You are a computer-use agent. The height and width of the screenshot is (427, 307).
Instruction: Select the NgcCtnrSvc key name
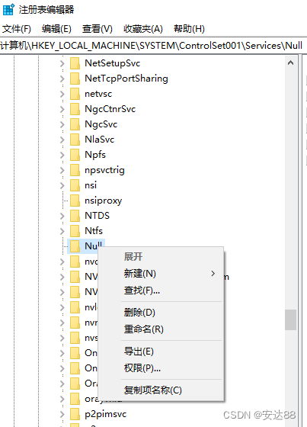pos(110,109)
